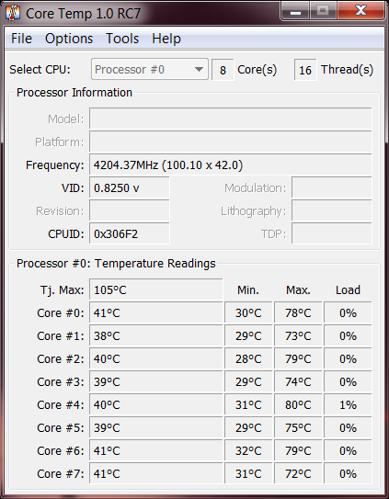The width and height of the screenshot is (389, 499).
Task: Minimize the Core Temp window
Action: (295, 11)
